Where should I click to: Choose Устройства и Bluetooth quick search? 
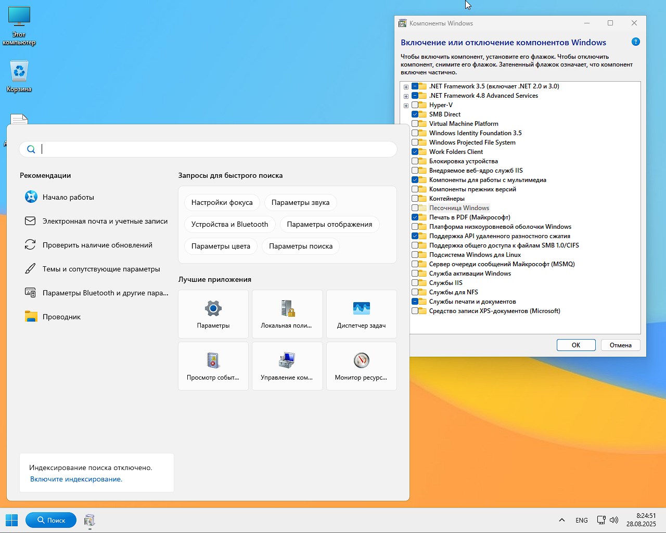[x=230, y=224]
